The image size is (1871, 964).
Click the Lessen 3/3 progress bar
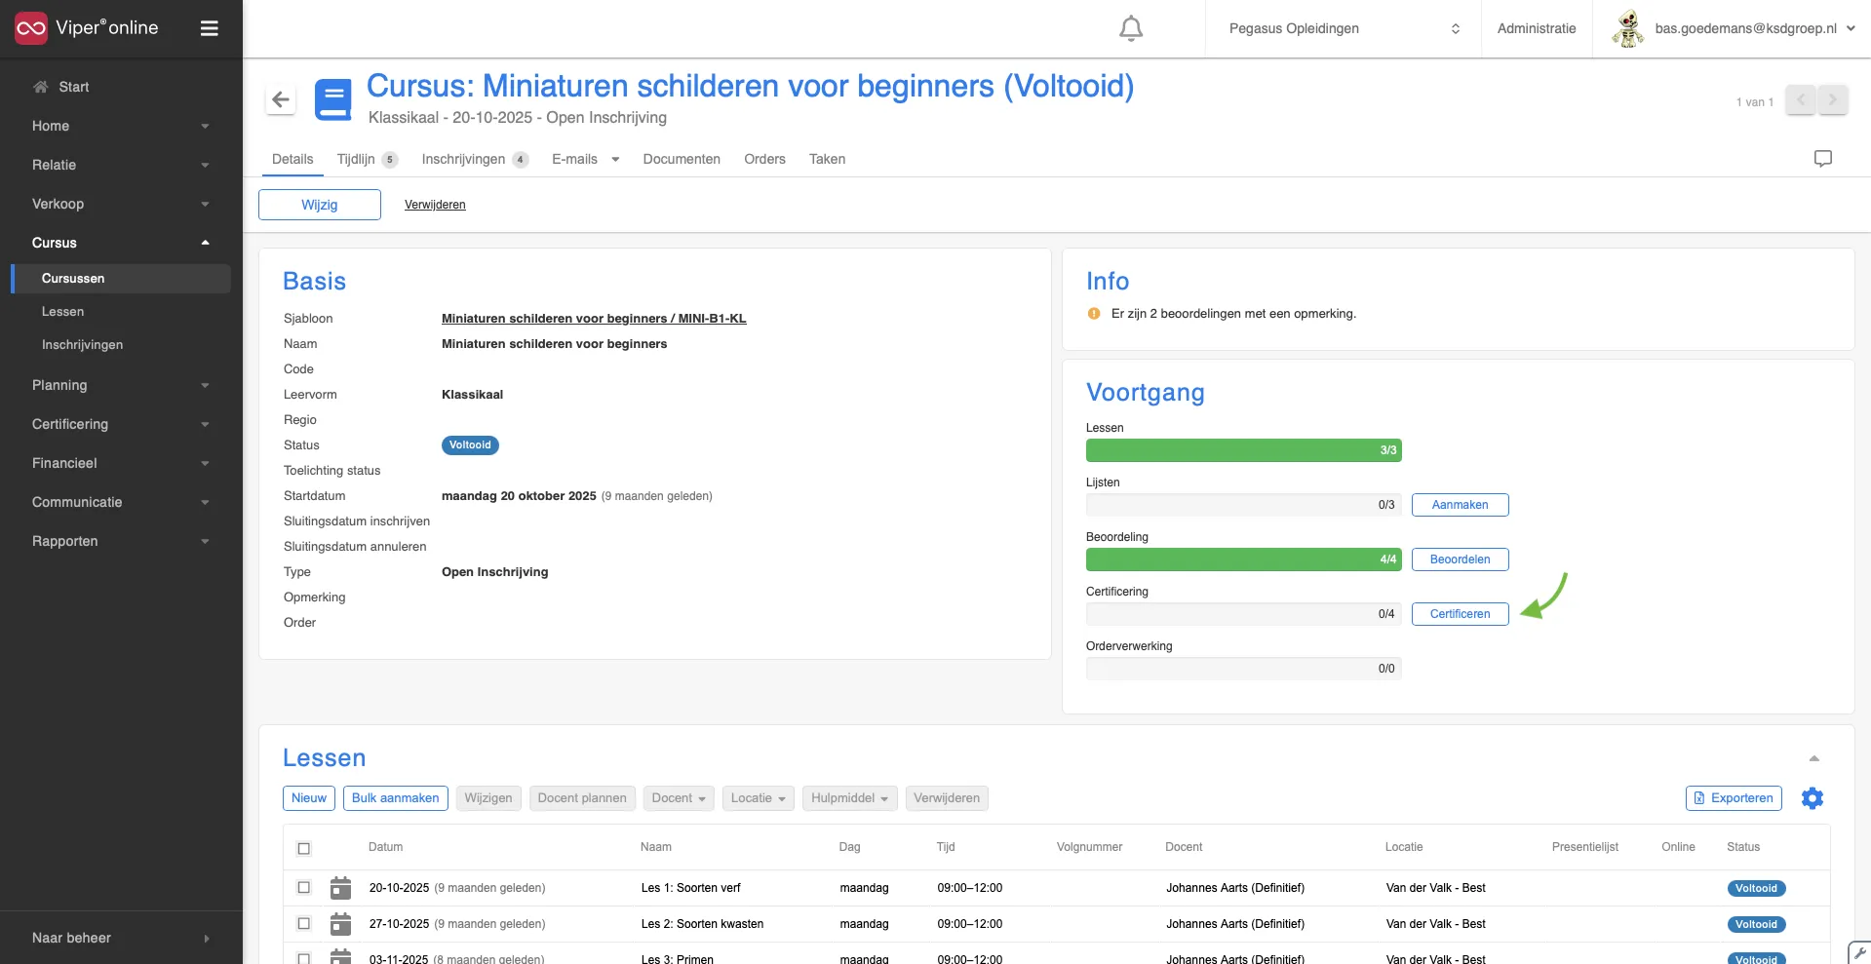1244,450
